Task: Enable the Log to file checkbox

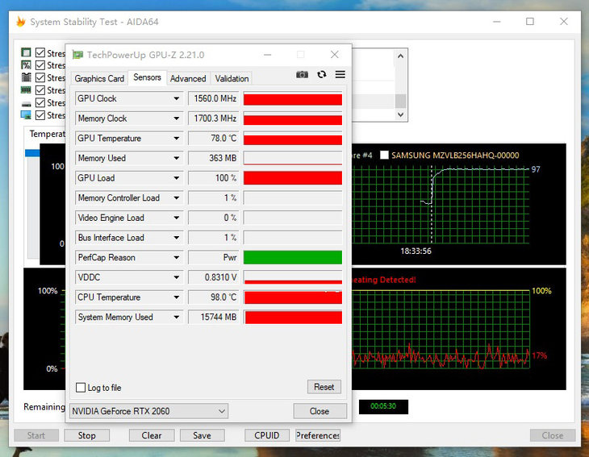Action: [81, 388]
